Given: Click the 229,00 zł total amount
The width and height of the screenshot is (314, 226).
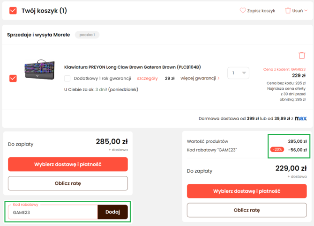Looking at the screenshot, I should [291, 168].
